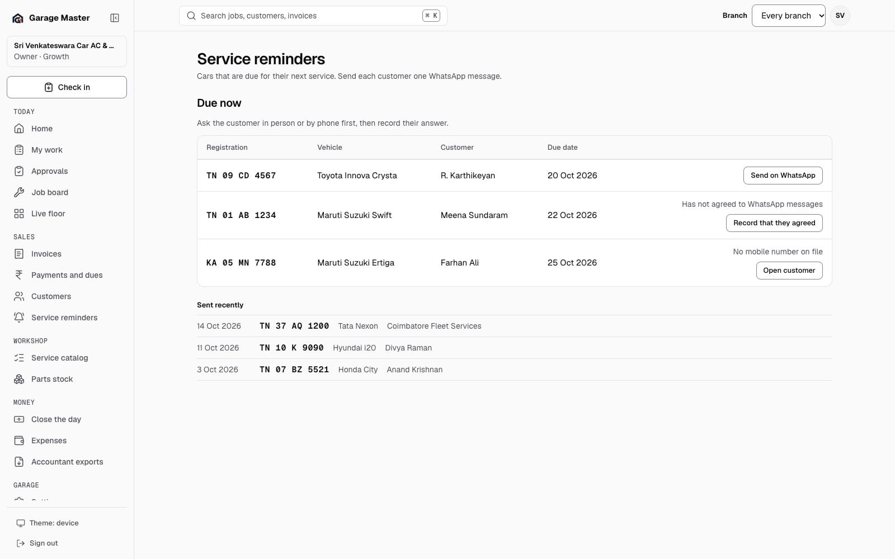Click the Home house icon
Screen dimensions: 895x559
(x=19, y=129)
